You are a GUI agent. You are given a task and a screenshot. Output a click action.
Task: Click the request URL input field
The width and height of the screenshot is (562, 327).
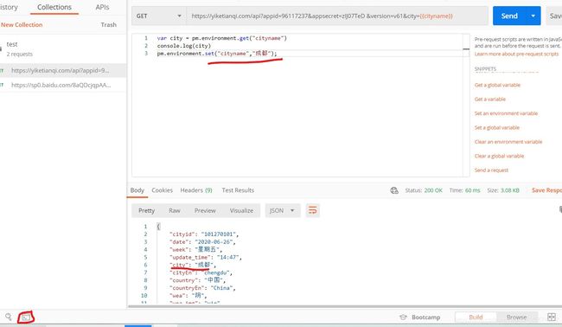337,16
